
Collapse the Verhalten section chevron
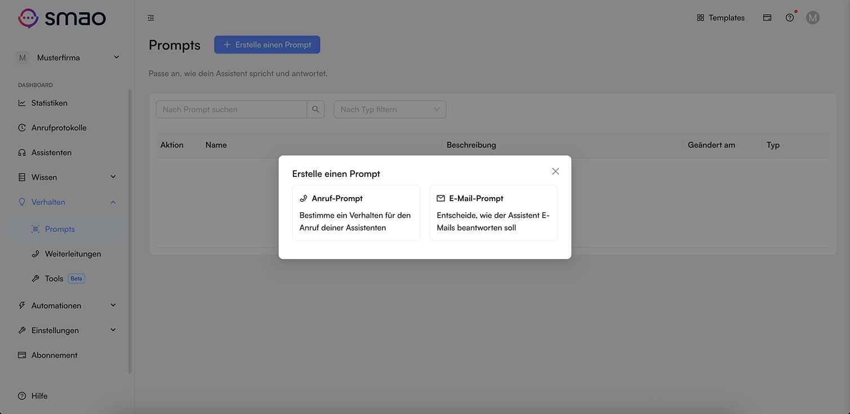pos(113,202)
